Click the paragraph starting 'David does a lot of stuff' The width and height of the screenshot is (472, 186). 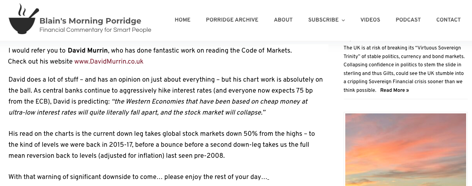pos(166,96)
